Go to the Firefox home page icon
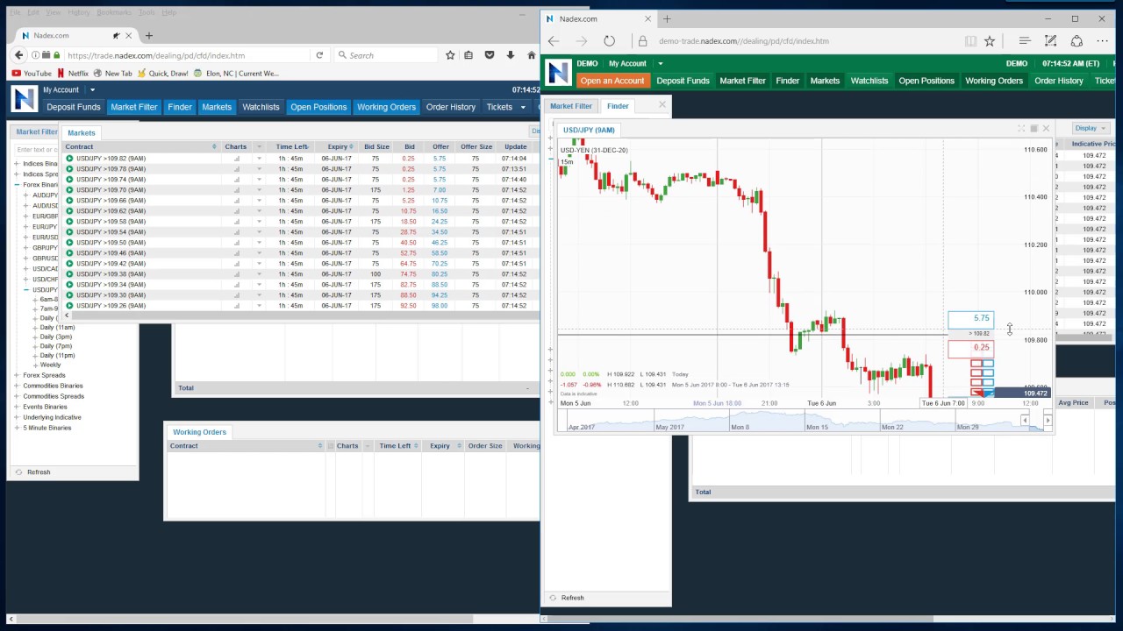 [532, 55]
